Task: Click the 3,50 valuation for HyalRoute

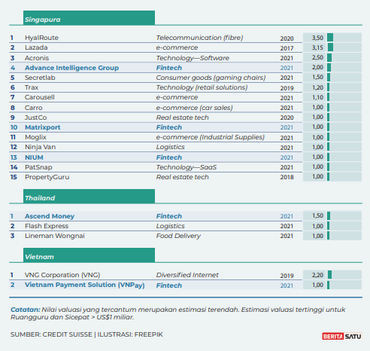Action: (317, 38)
